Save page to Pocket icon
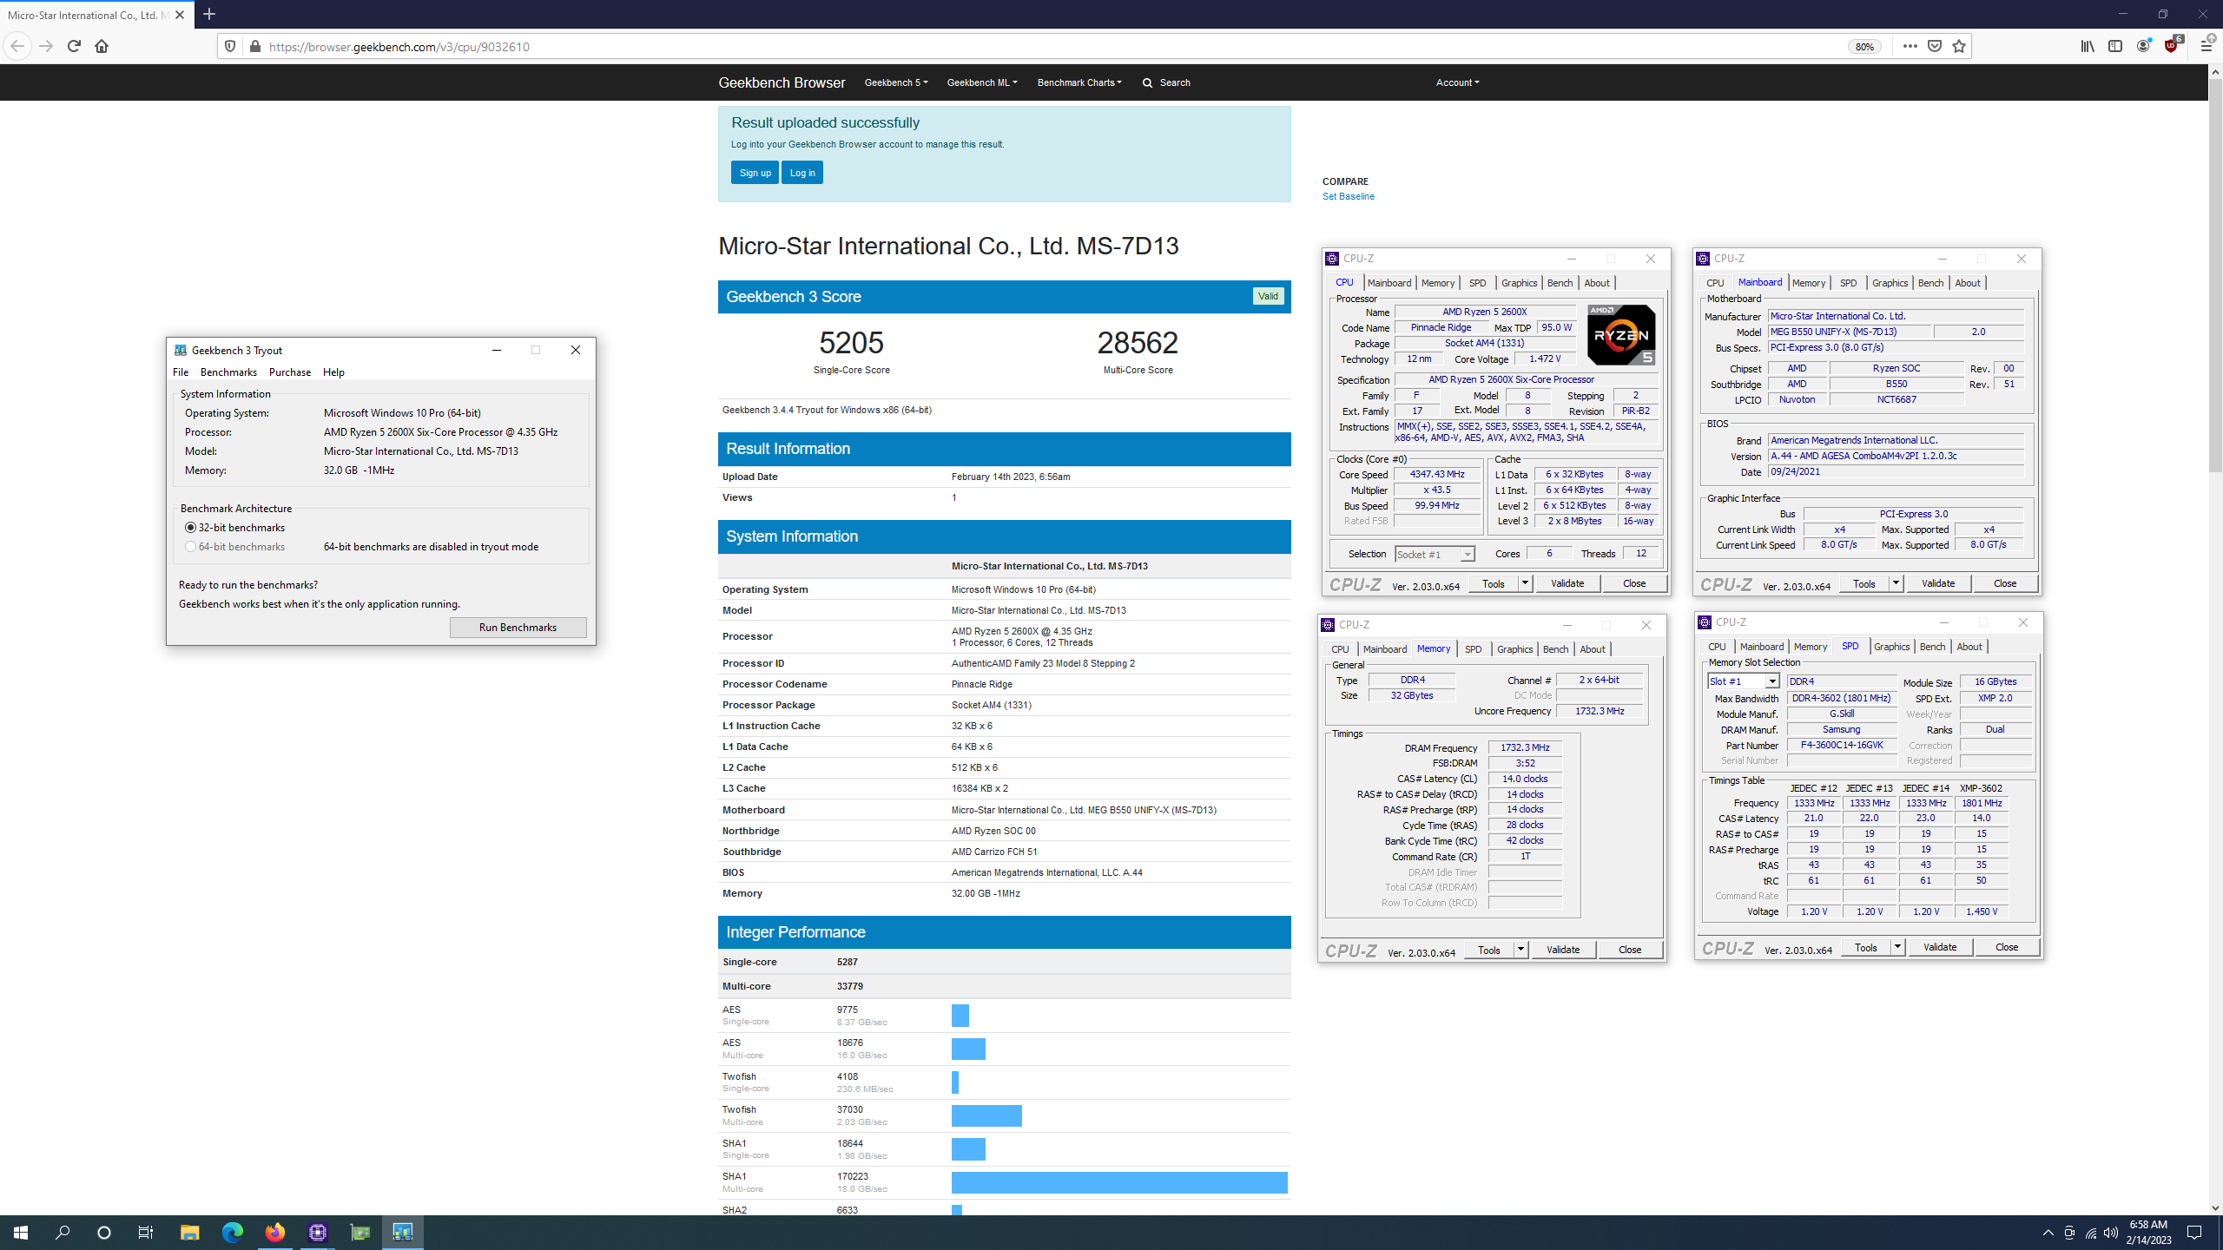 click(x=1934, y=46)
